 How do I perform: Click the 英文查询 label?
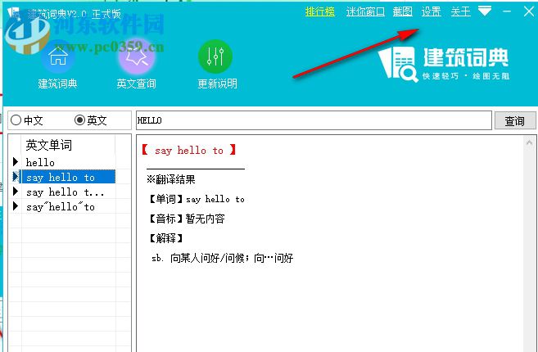(136, 83)
